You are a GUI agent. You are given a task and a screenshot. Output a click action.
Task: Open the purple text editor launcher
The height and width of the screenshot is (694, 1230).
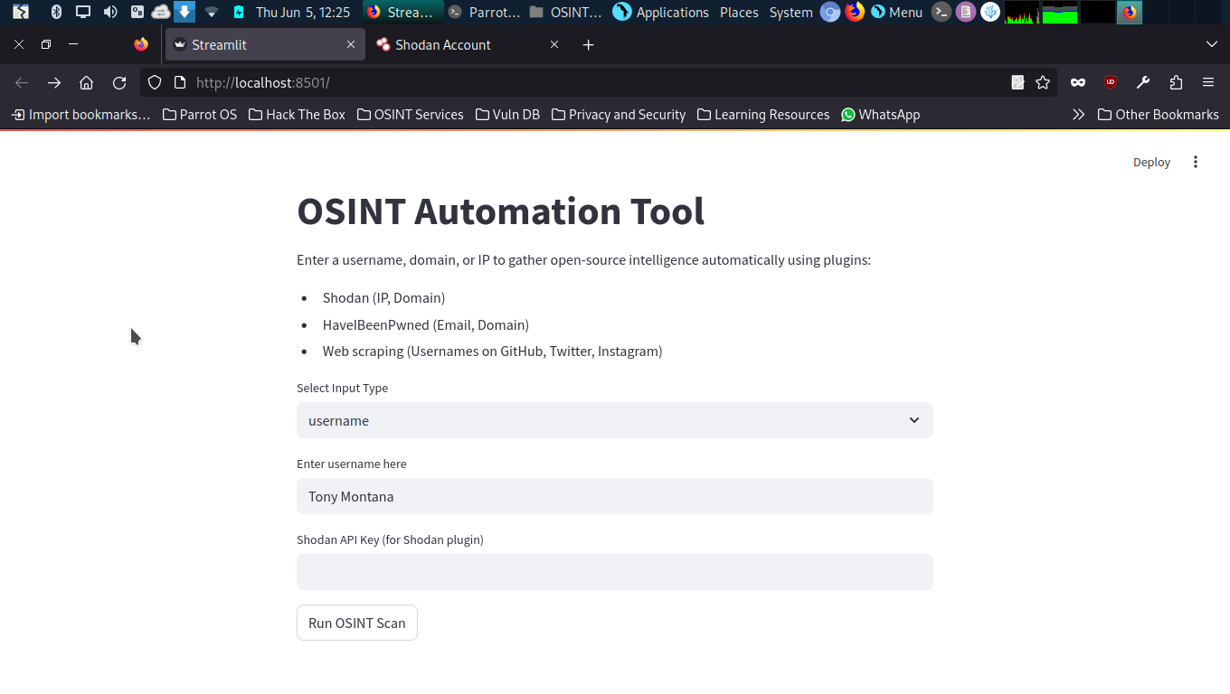pyautogui.click(x=966, y=12)
